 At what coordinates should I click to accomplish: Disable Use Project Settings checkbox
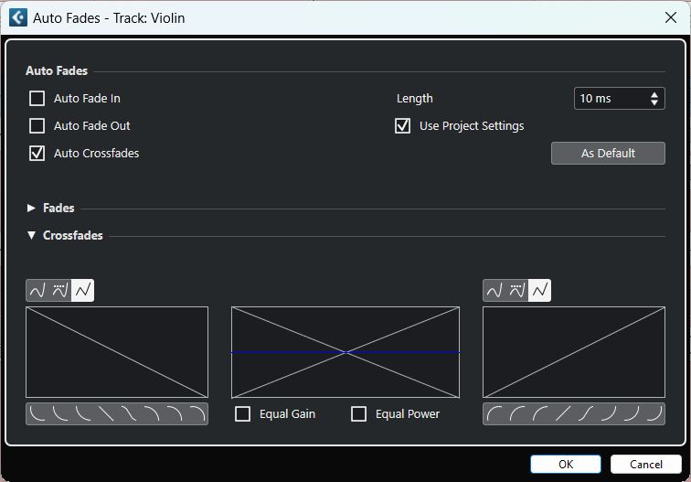(403, 126)
